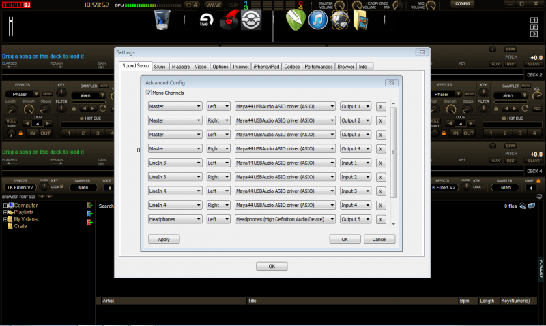Click the loop padlock icon on left deck
Viewport: 546px width, 326px height.
(x=20, y=133)
